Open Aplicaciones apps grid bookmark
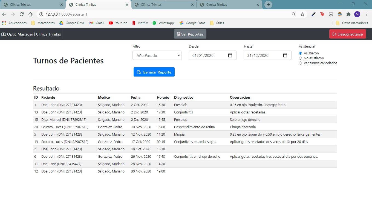 (x=14, y=23)
